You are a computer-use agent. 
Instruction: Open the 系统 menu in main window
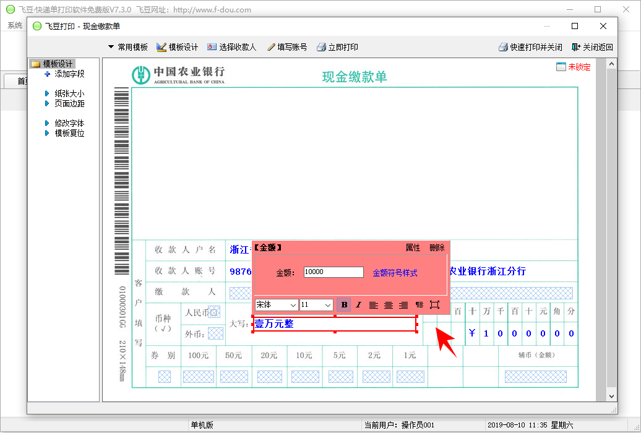pyautogui.click(x=15, y=25)
